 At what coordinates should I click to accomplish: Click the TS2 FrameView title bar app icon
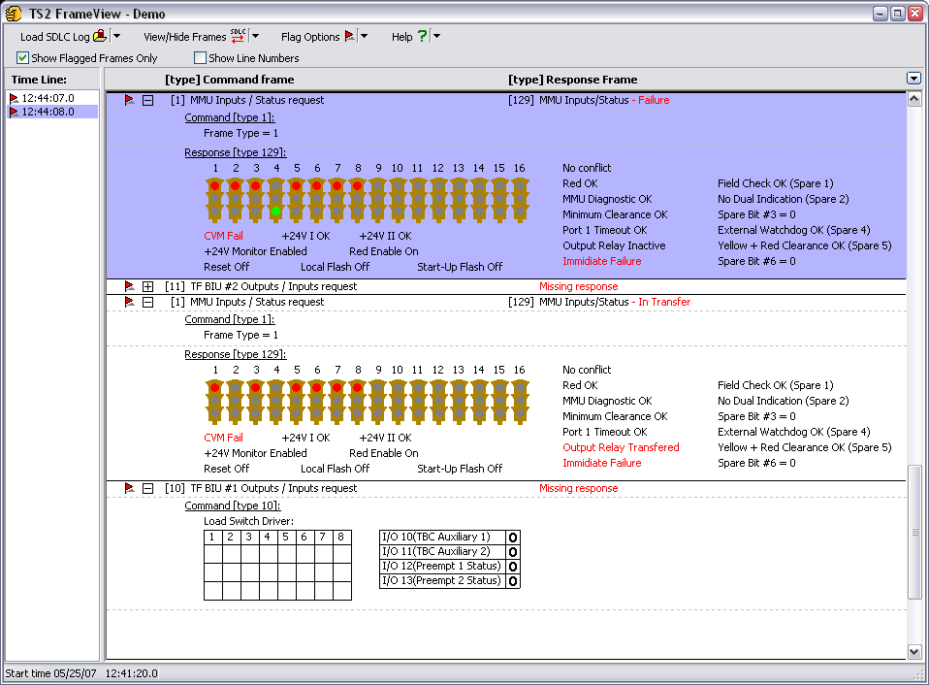click(x=13, y=14)
